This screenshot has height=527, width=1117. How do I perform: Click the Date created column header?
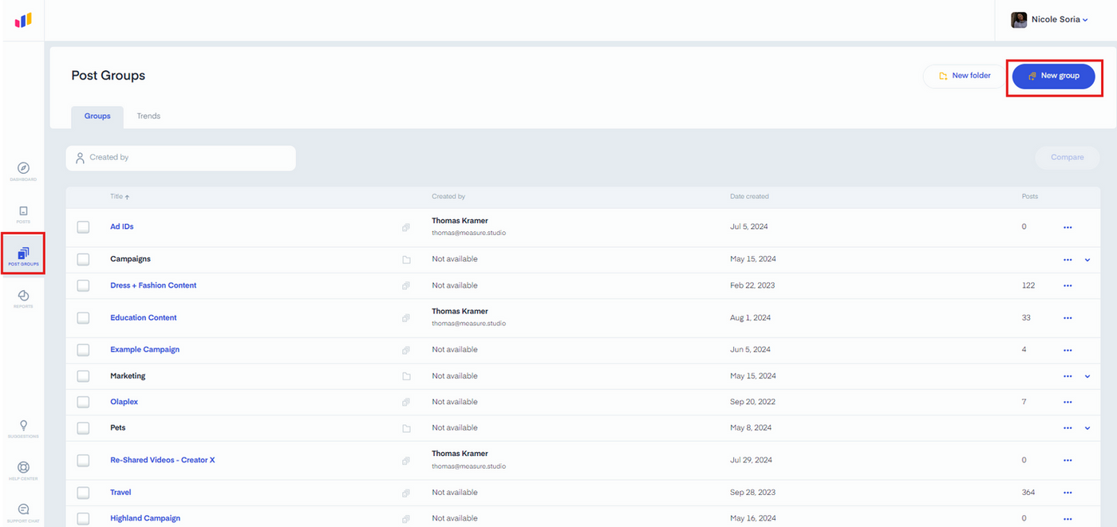749,196
